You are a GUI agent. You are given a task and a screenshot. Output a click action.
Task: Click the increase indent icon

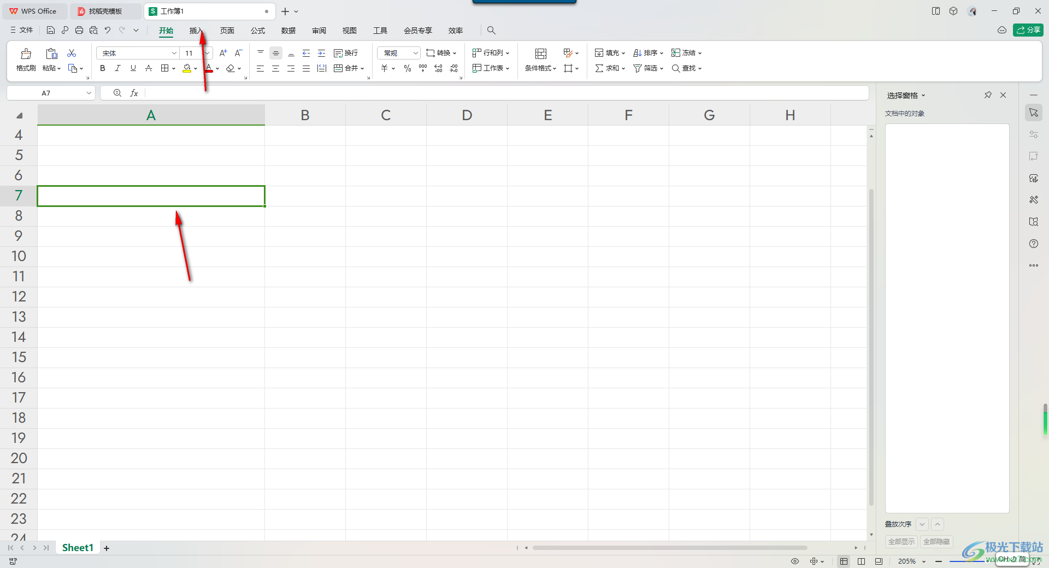[x=322, y=53]
